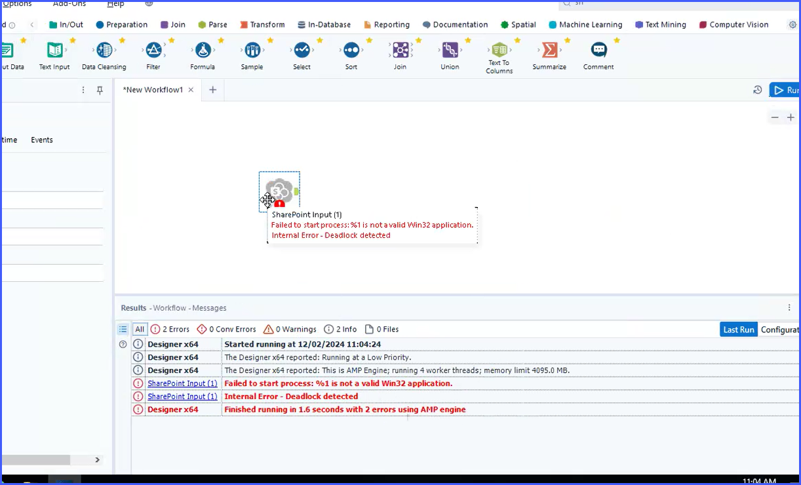Viewport: 801px width, 485px height.
Task: Show only the 2 Info messages
Action: coord(340,330)
